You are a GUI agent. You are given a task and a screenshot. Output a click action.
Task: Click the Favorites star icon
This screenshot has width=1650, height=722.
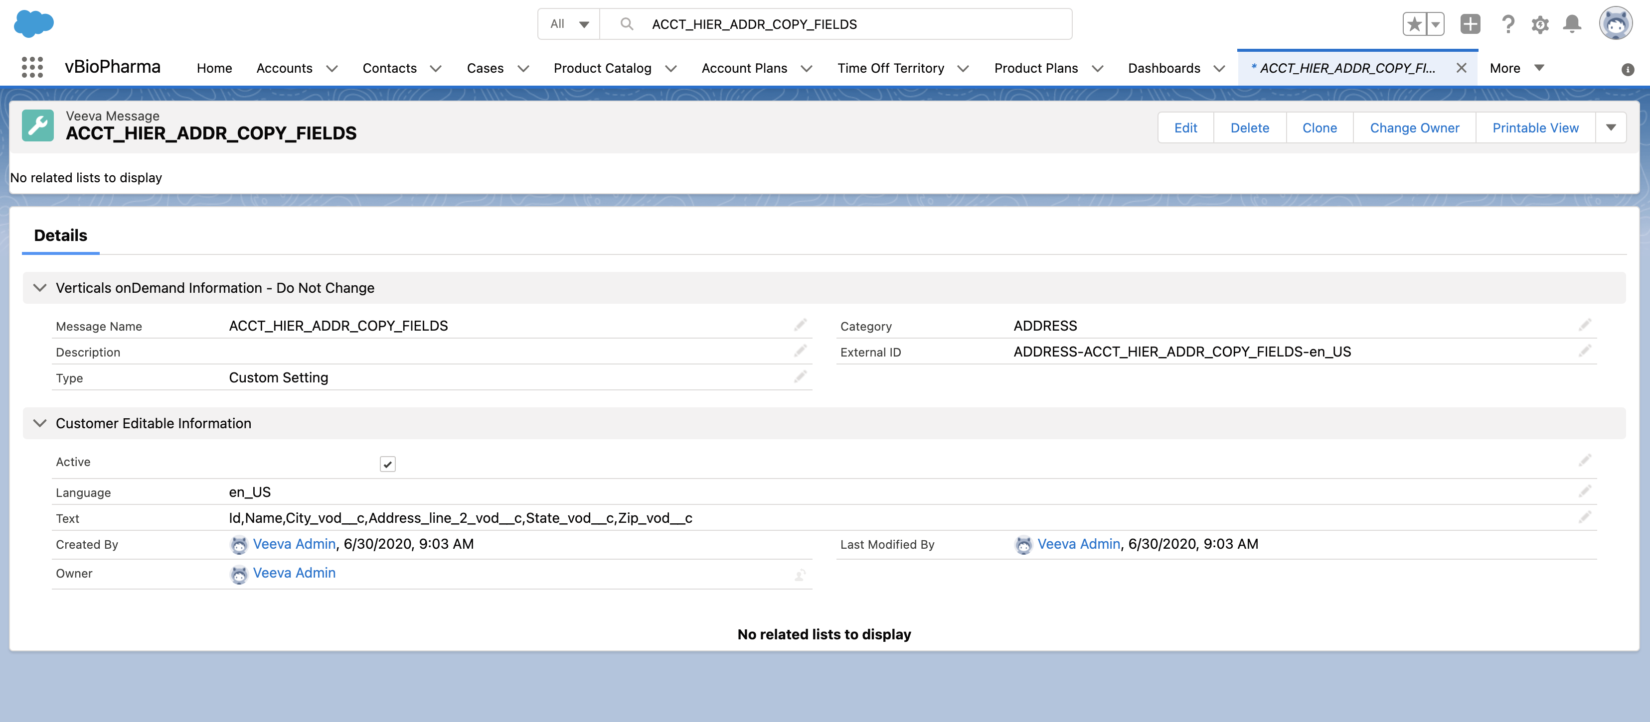[x=1414, y=24]
